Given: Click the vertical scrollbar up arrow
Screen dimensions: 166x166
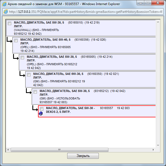Looking at the screenshot, I should pos(158,22).
